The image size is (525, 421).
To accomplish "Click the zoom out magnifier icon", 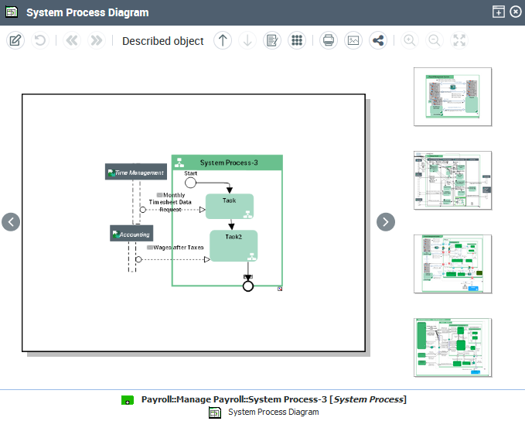I will point(435,41).
